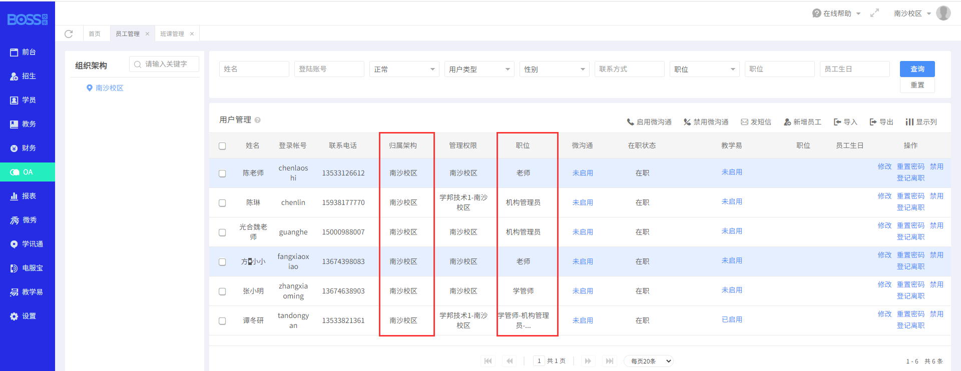This screenshot has height=371, width=961.
Task: Click the refresh icon beside the tabs
Action: pos(69,34)
